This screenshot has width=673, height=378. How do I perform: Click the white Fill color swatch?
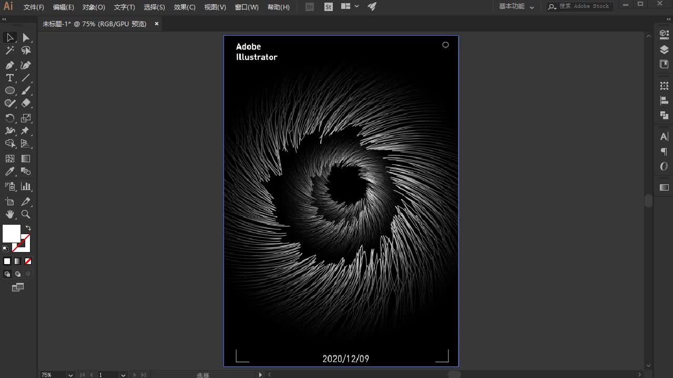pos(11,233)
